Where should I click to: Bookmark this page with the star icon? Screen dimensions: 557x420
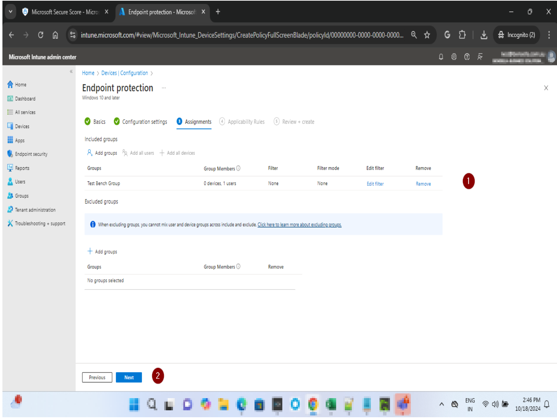(x=427, y=35)
